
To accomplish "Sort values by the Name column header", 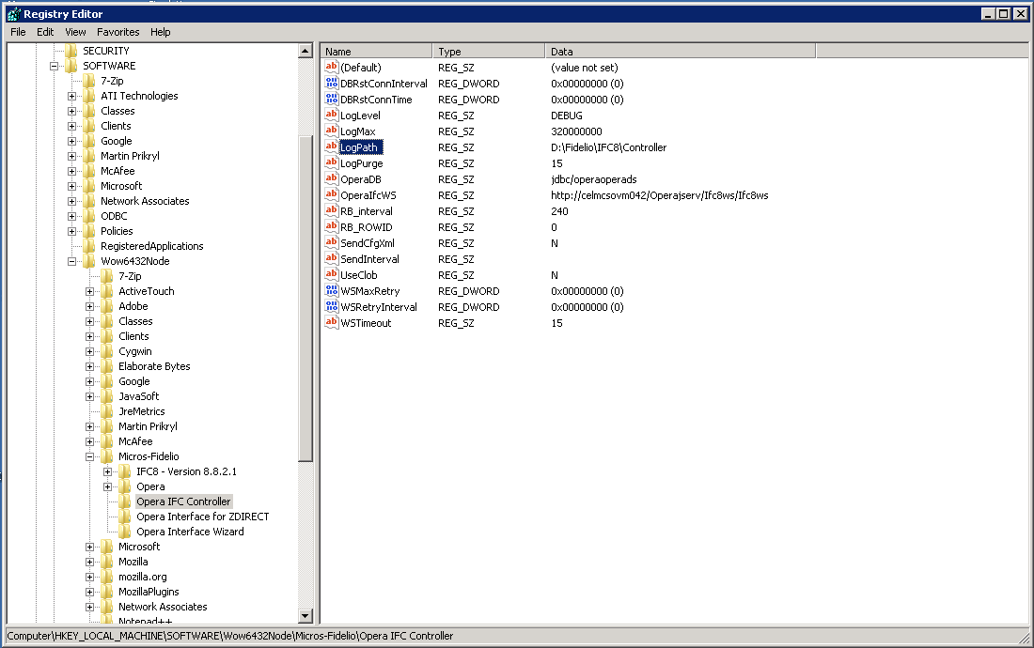I will (x=377, y=52).
